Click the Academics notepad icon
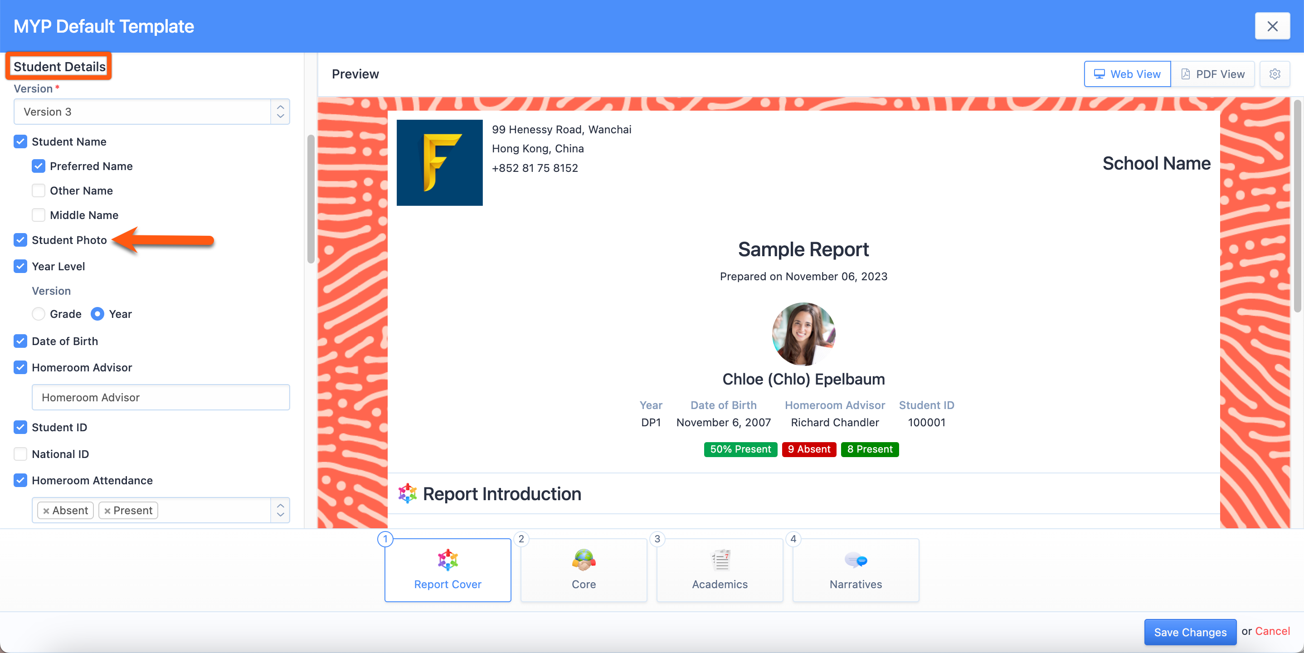The height and width of the screenshot is (653, 1304). [720, 559]
